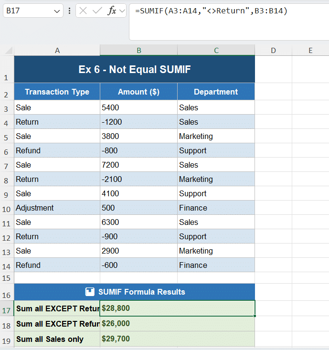
Task: Click the 'Sales' cell in row 11
Action: click(x=216, y=222)
